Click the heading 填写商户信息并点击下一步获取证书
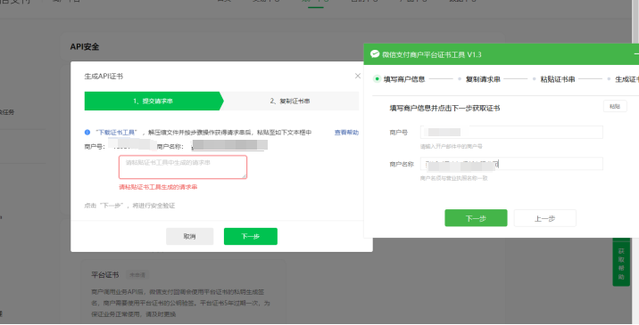639x325 pixels. coord(444,109)
